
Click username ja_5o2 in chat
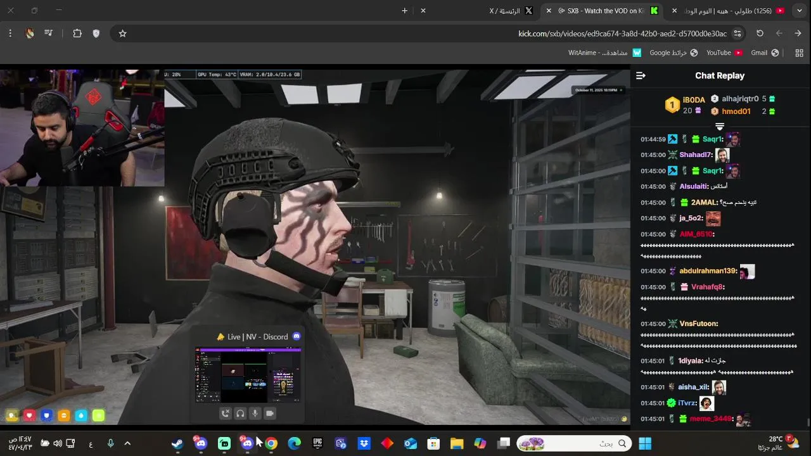tap(691, 218)
